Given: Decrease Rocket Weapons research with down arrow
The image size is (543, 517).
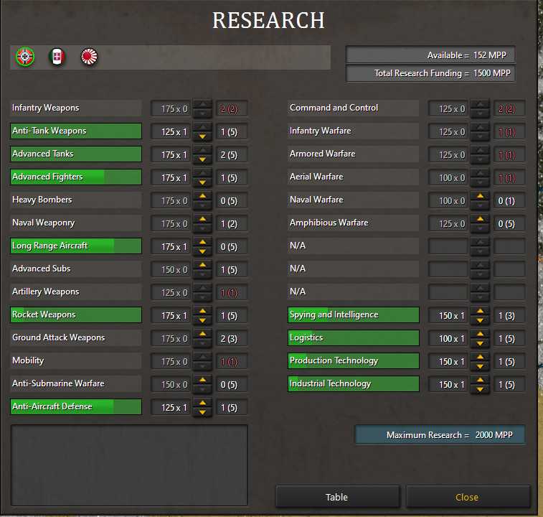Looking at the screenshot, I should click(x=202, y=320).
